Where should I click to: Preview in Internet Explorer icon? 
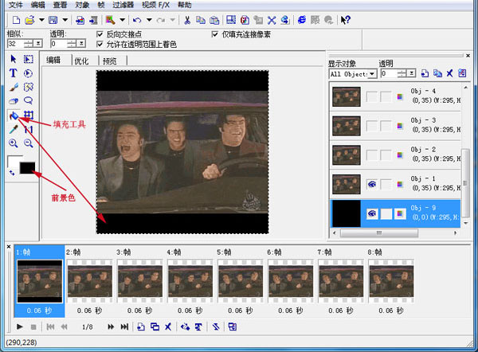[x=302, y=20]
